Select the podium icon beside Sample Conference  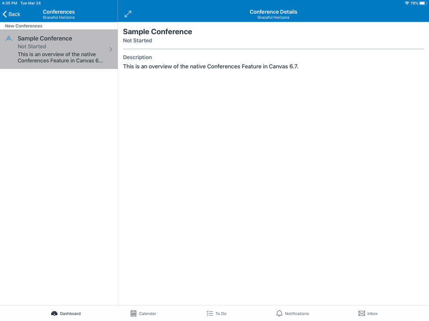9,39
